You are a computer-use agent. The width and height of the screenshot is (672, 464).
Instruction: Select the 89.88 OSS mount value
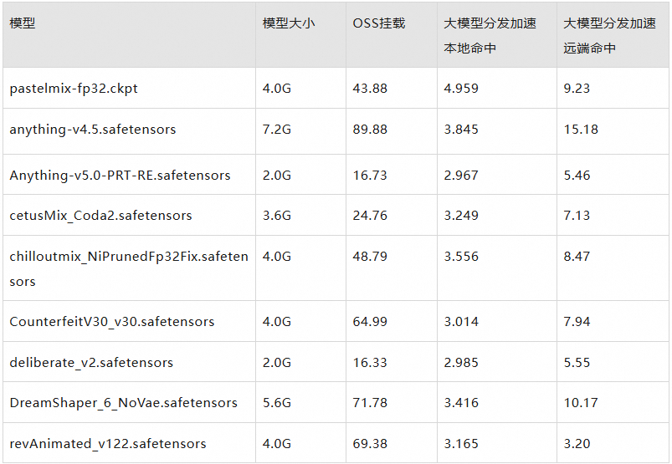point(370,130)
